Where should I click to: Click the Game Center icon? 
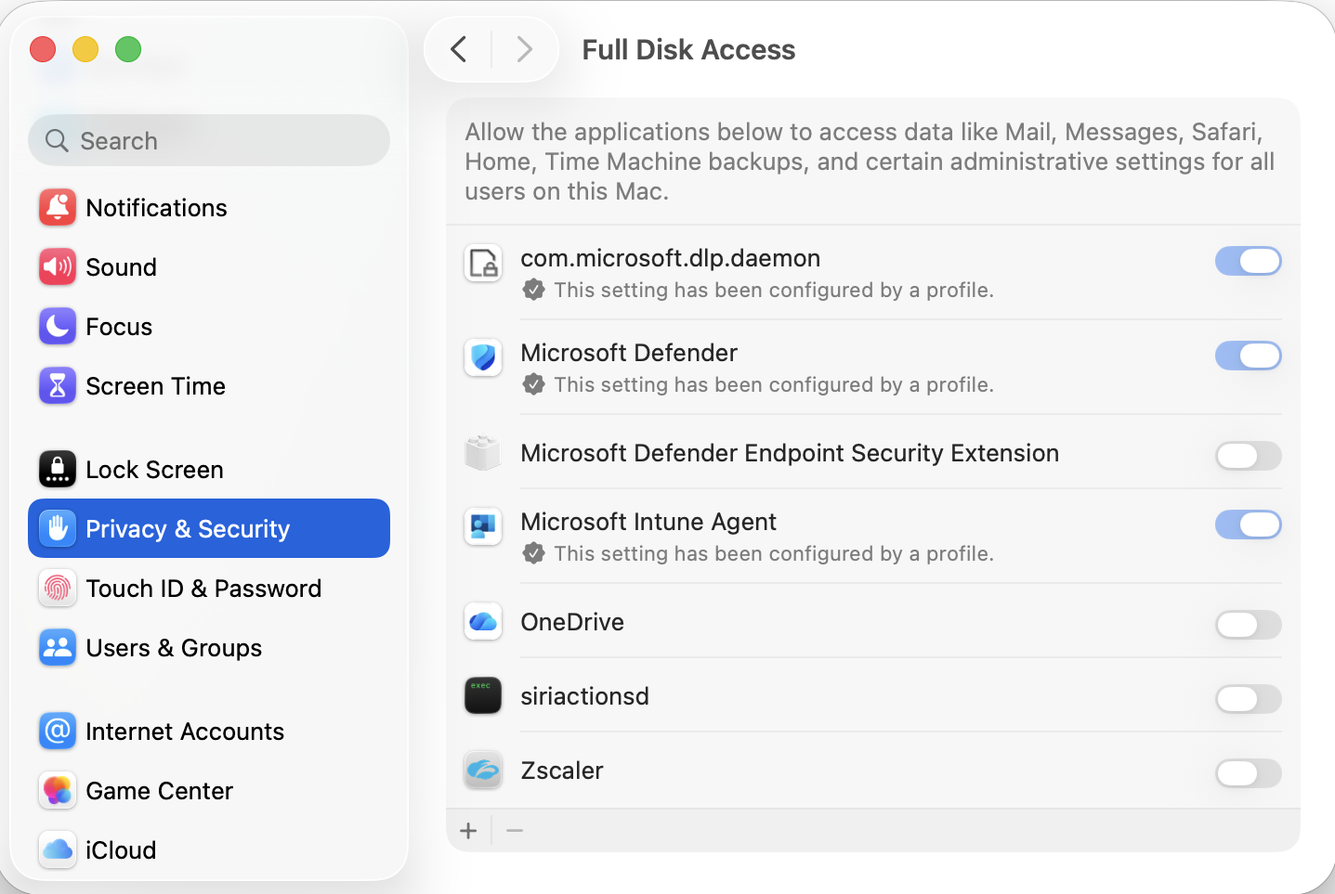pos(58,791)
